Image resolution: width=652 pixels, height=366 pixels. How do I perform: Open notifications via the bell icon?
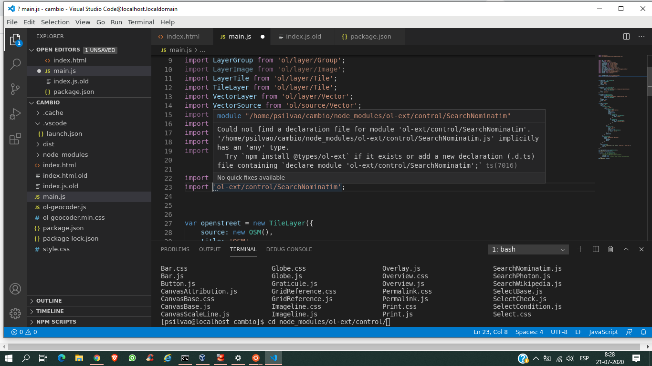click(x=644, y=332)
